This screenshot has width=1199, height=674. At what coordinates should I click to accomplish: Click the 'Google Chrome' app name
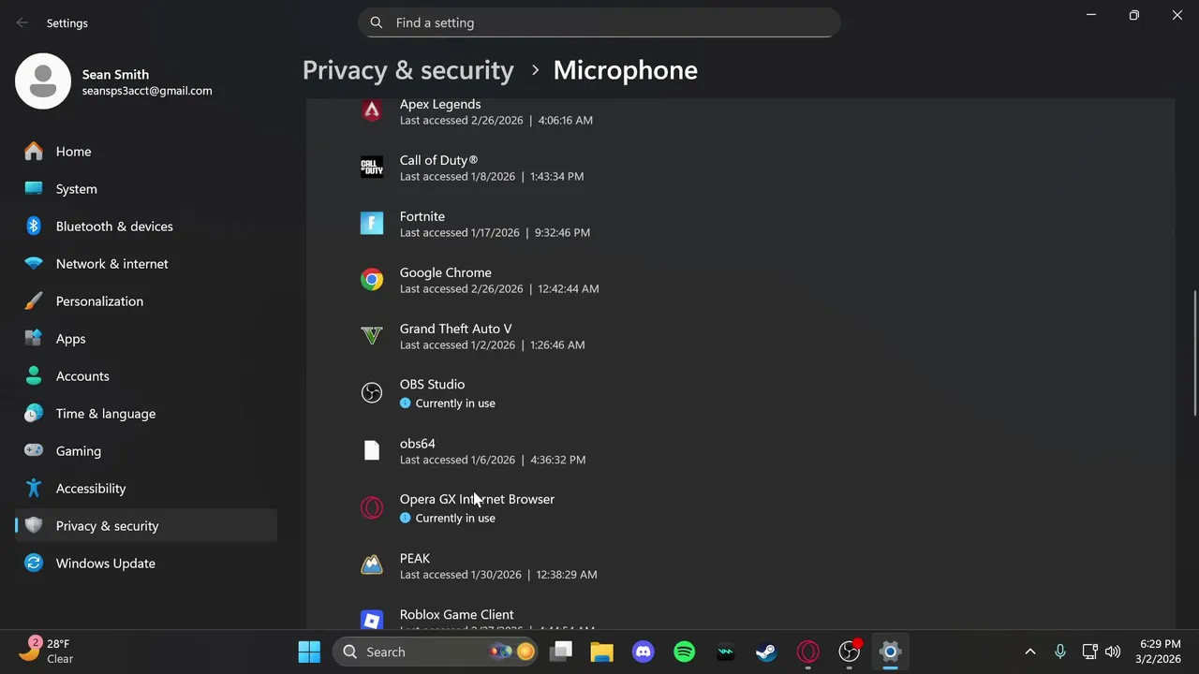click(x=446, y=272)
